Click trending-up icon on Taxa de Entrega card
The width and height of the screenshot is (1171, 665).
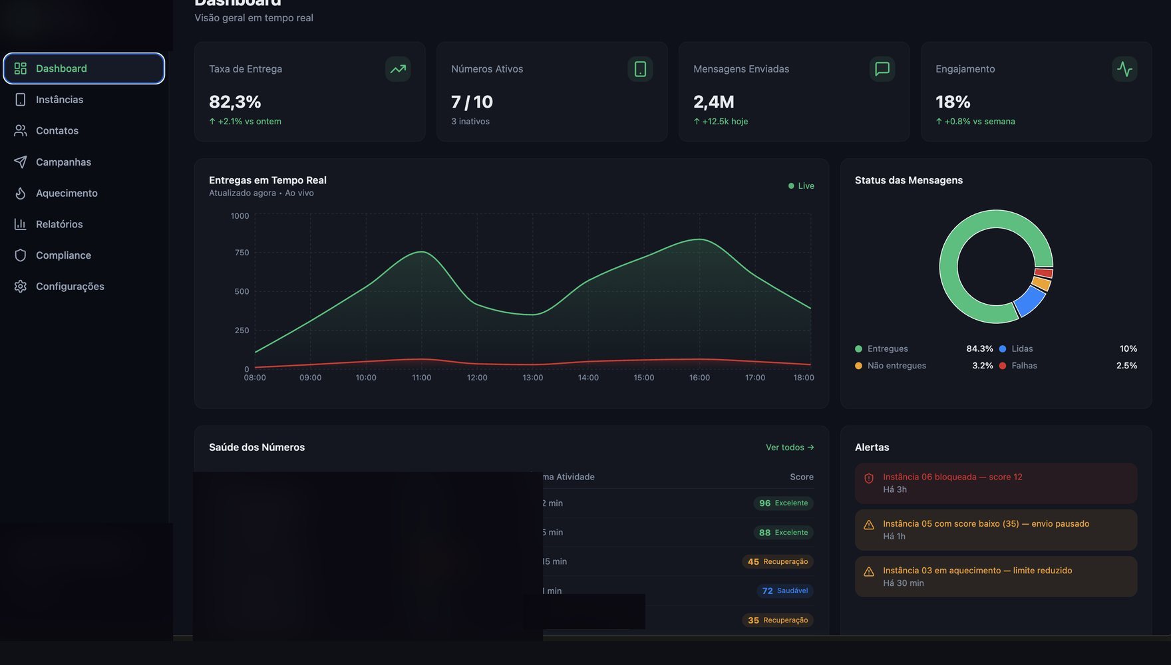(x=398, y=69)
